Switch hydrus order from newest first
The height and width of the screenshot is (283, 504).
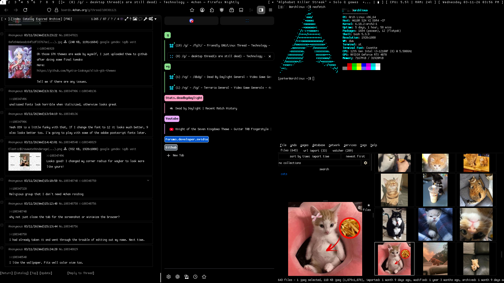(x=355, y=156)
